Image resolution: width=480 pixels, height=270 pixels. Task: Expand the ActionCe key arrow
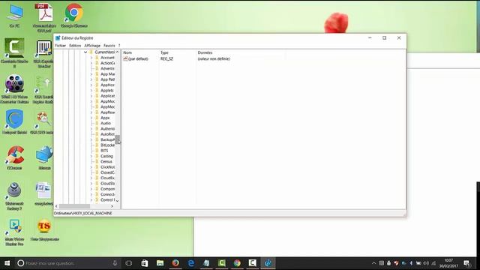[x=91, y=63]
